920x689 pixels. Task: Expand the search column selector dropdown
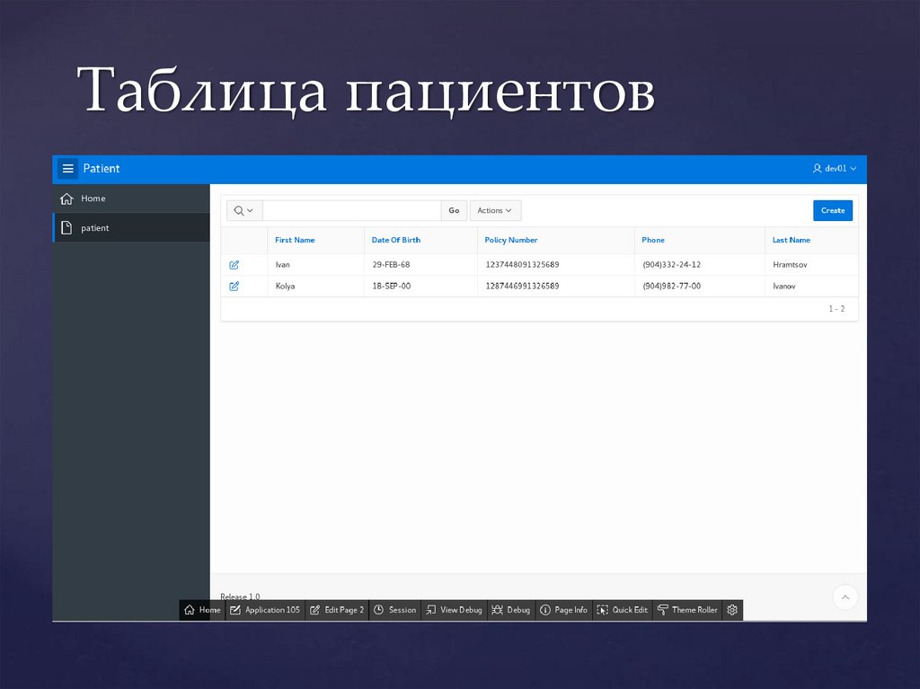tap(243, 209)
